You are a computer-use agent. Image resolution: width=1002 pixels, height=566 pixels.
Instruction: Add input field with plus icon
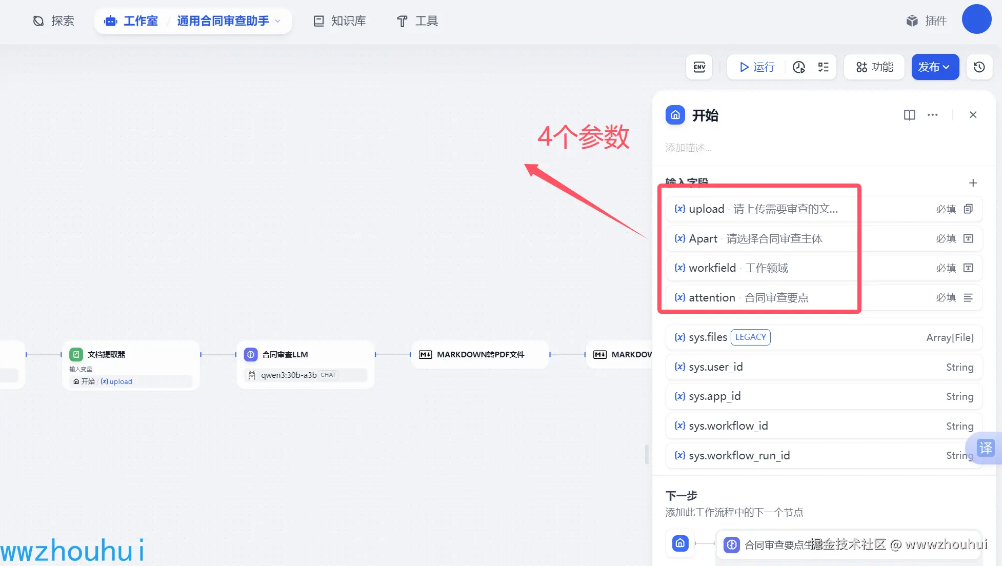click(973, 183)
